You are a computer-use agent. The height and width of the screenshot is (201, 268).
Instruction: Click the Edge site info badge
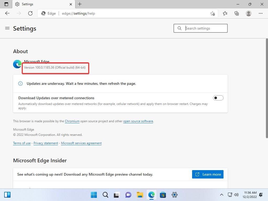pos(49,13)
